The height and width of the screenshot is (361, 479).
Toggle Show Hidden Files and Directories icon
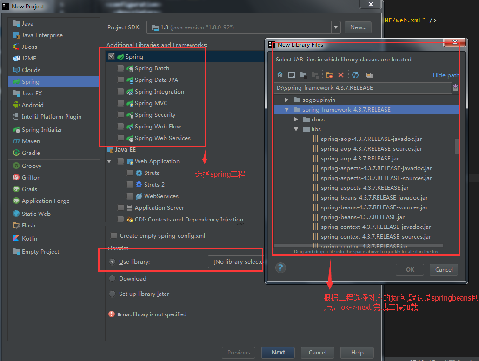(370, 75)
